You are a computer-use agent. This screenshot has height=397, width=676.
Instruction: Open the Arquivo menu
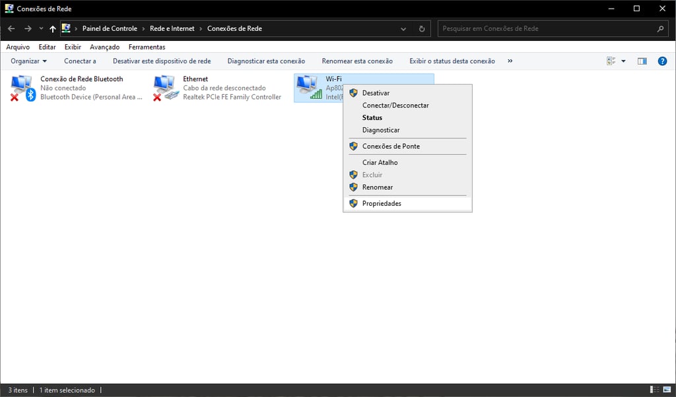click(x=18, y=47)
